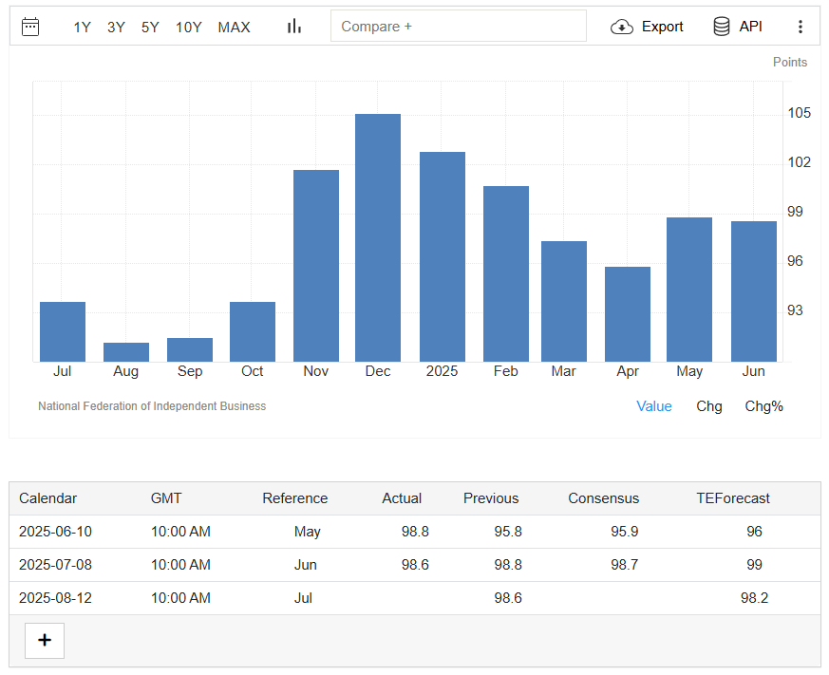Click the GMT column header
829x675 pixels.
[166, 498]
